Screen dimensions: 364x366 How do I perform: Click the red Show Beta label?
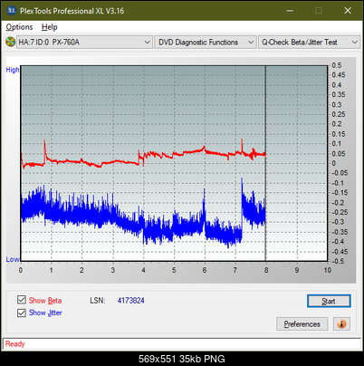coord(45,301)
